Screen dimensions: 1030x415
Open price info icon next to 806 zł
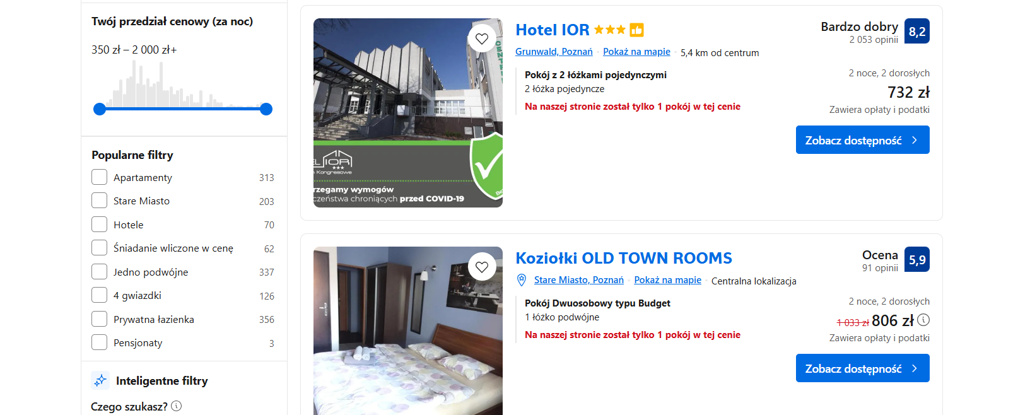pos(923,320)
